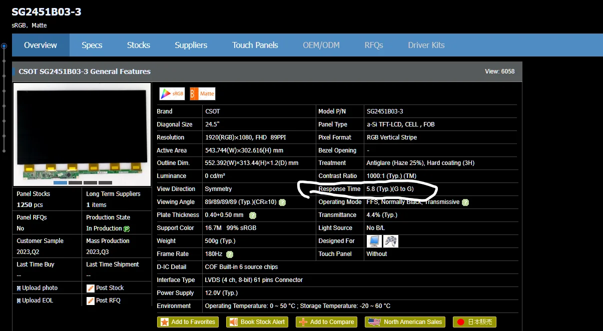Click the 2023,Q3 mass production value
Viewport: 603px width, 331px height.
point(97,252)
